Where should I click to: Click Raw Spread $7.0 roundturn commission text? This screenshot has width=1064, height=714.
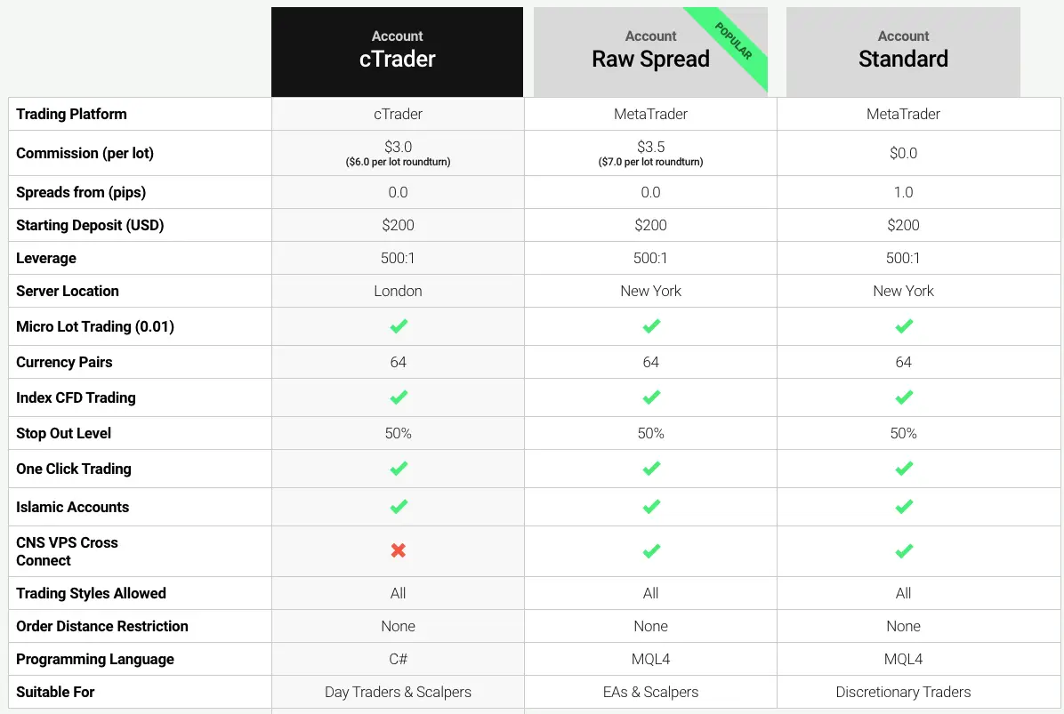click(x=650, y=162)
